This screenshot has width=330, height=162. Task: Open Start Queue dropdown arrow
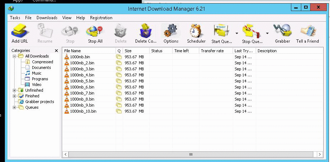point(237,33)
